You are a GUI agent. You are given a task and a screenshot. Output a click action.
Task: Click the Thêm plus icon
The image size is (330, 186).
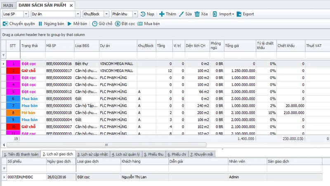[x=162, y=14]
